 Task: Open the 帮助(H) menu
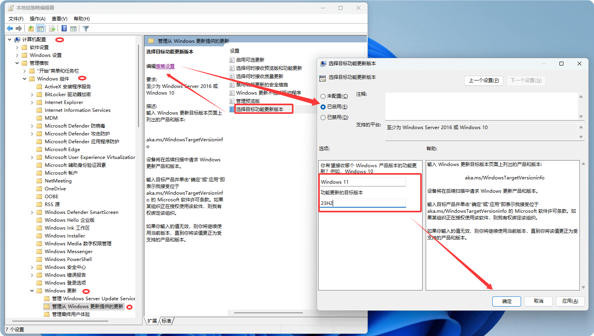point(82,18)
